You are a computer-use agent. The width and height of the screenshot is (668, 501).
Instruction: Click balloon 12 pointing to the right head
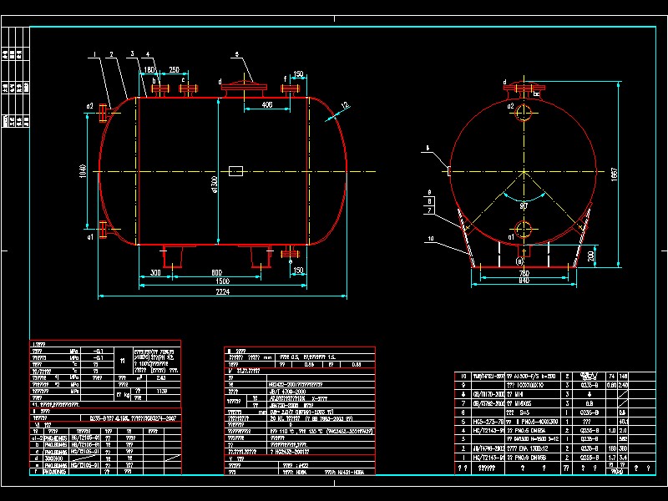pyautogui.click(x=344, y=104)
